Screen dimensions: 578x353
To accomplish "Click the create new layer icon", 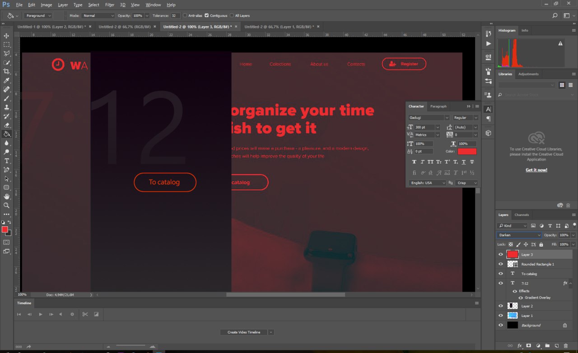I will pos(556,346).
